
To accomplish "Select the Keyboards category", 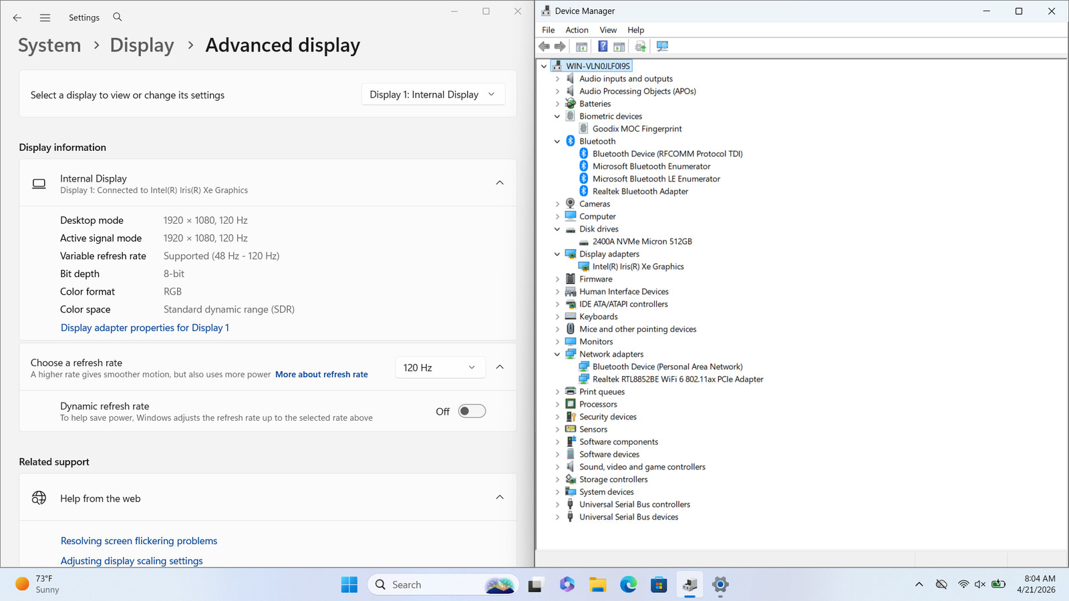I will pos(599,317).
